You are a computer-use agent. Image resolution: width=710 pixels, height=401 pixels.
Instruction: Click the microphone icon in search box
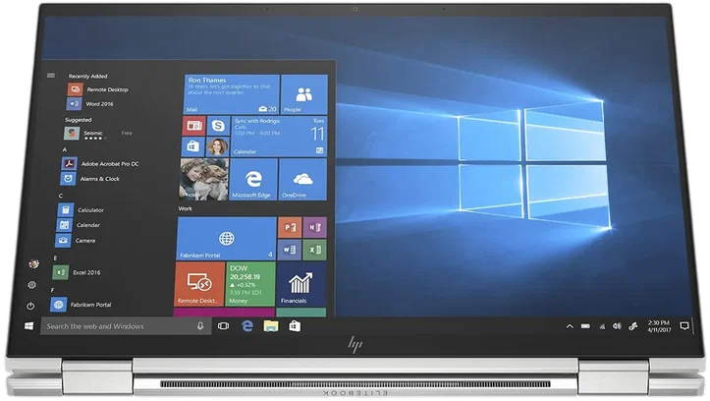click(200, 325)
